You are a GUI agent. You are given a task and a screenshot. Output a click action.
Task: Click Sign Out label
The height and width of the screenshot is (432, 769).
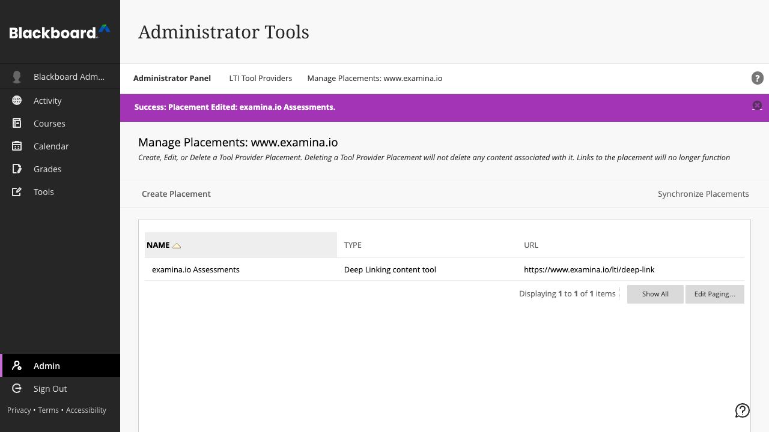pos(50,388)
